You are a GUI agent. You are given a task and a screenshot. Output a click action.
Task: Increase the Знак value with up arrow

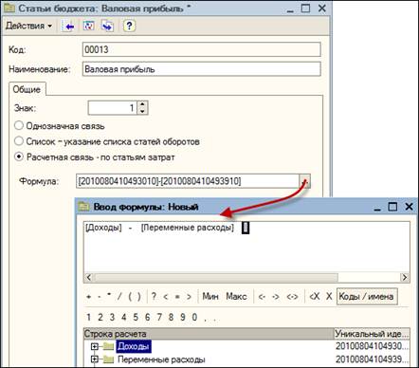click(142, 104)
